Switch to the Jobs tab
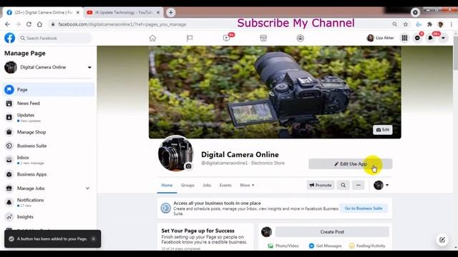This screenshot has height=257, width=458. click(207, 185)
